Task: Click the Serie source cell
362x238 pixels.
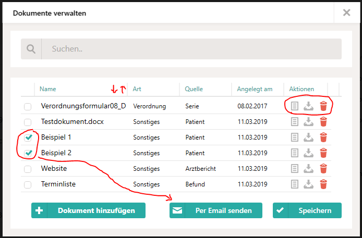Action: tap(192, 106)
